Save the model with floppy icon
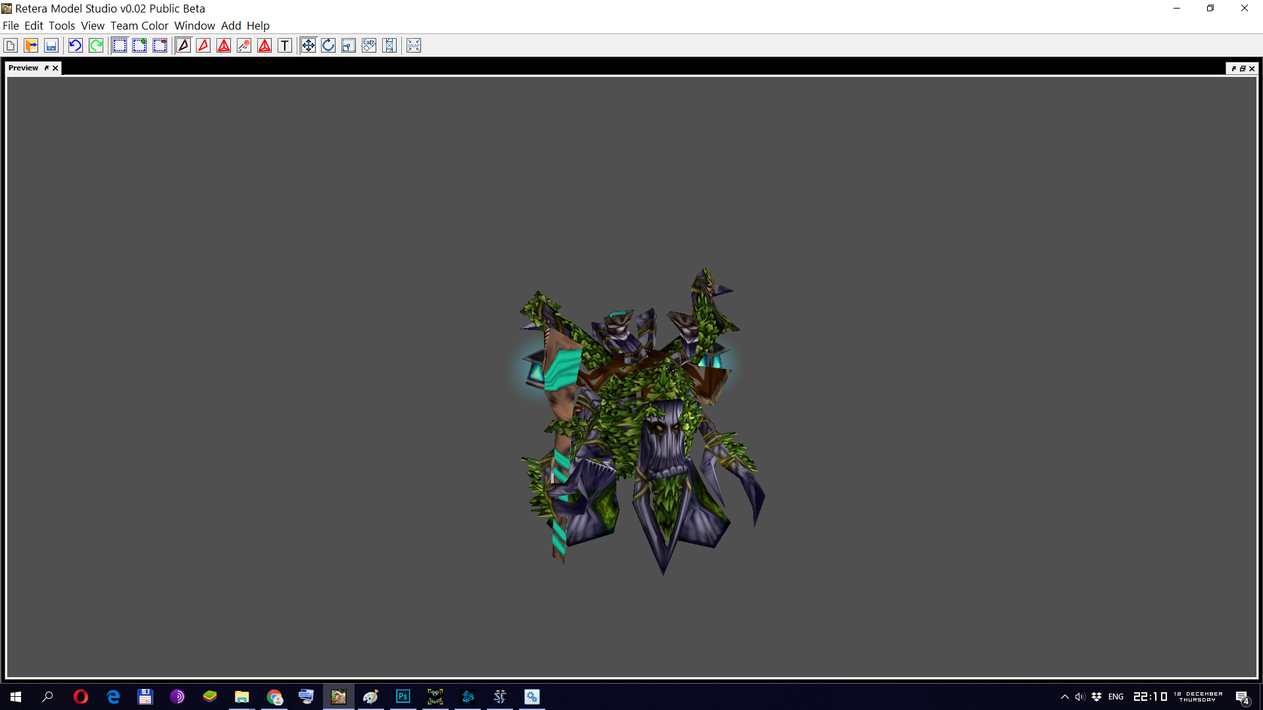 (x=51, y=45)
